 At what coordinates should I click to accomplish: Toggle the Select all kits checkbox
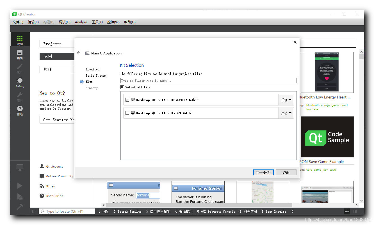[122, 87]
